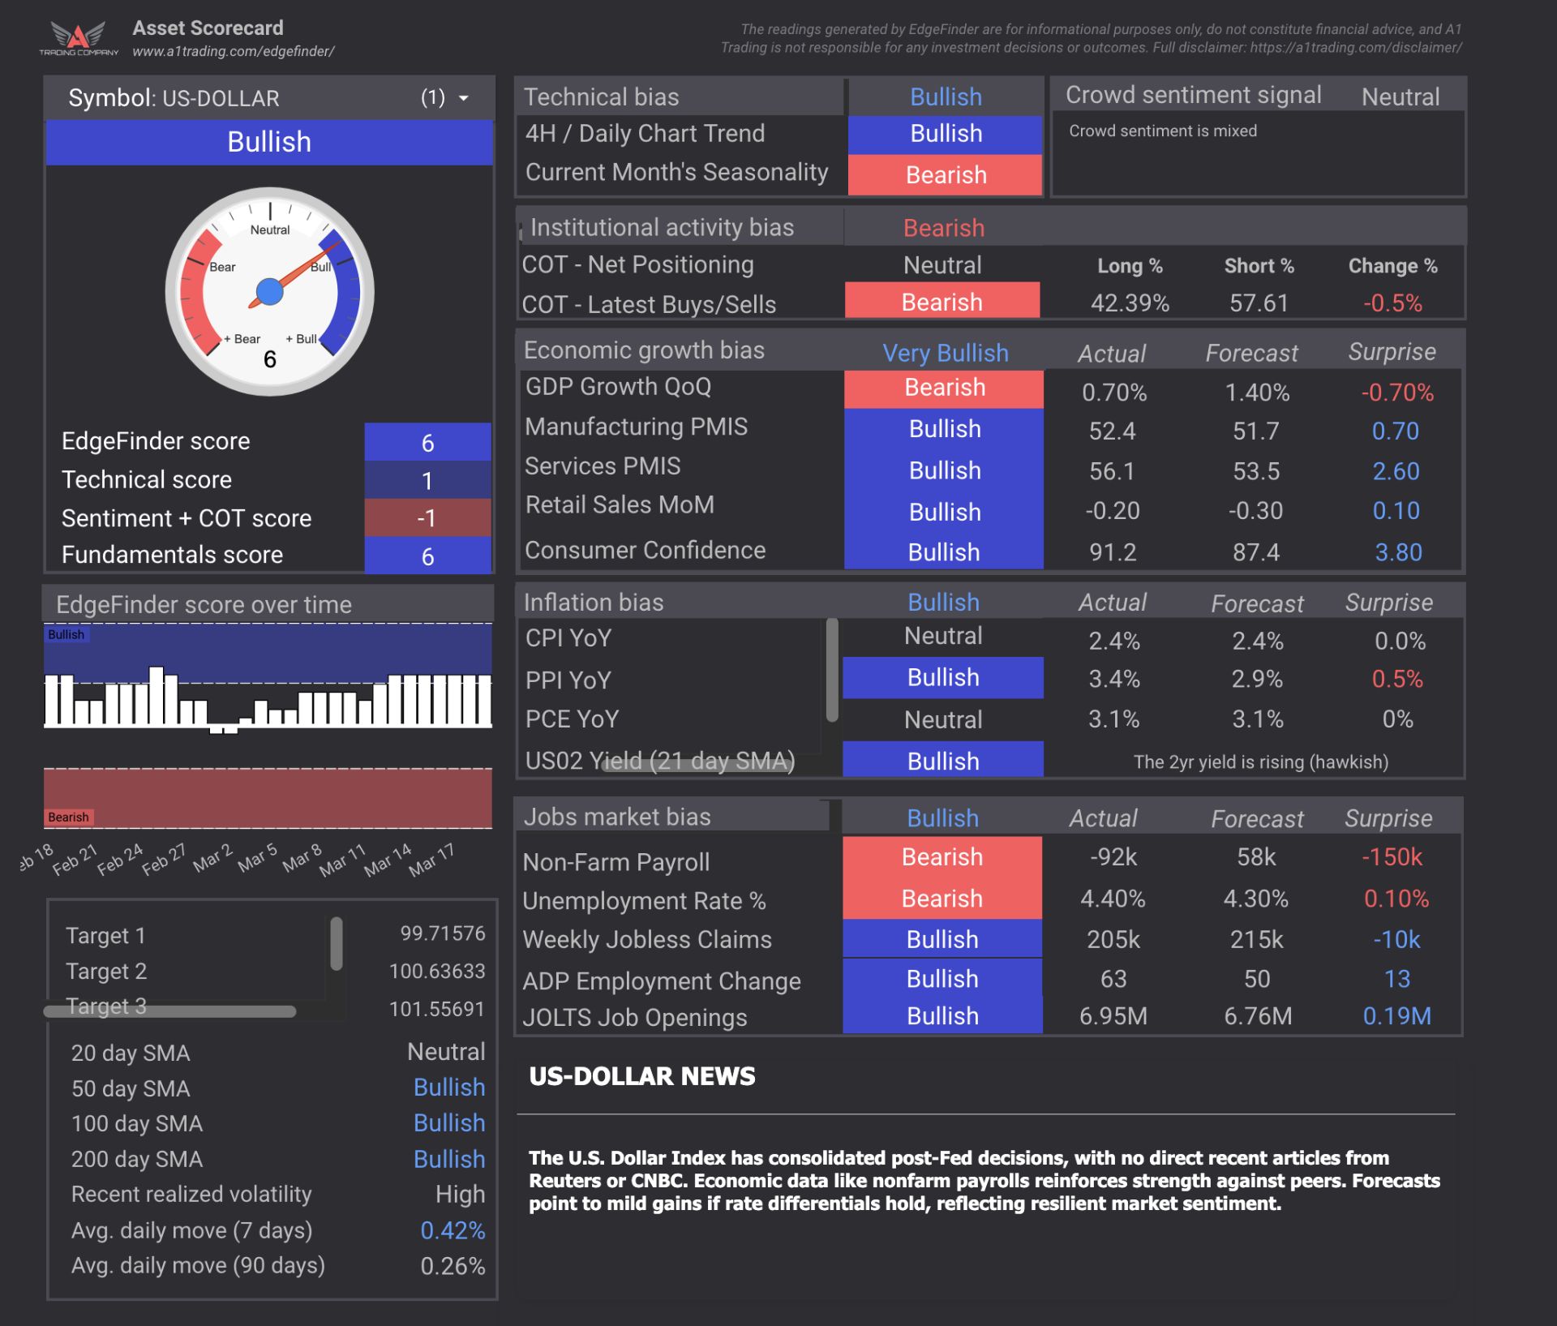
Task: Click the Bullish zone label in score chart
Action: tap(66, 634)
